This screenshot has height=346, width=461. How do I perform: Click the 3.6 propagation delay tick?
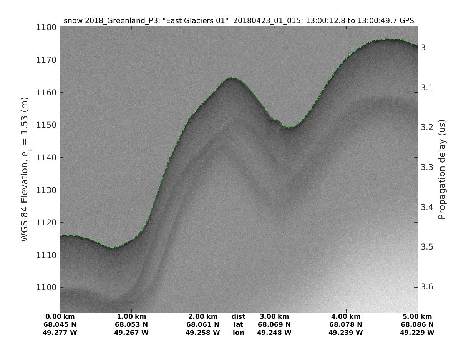coord(425,287)
